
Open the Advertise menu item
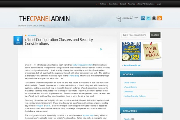click(x=131, y=4)
